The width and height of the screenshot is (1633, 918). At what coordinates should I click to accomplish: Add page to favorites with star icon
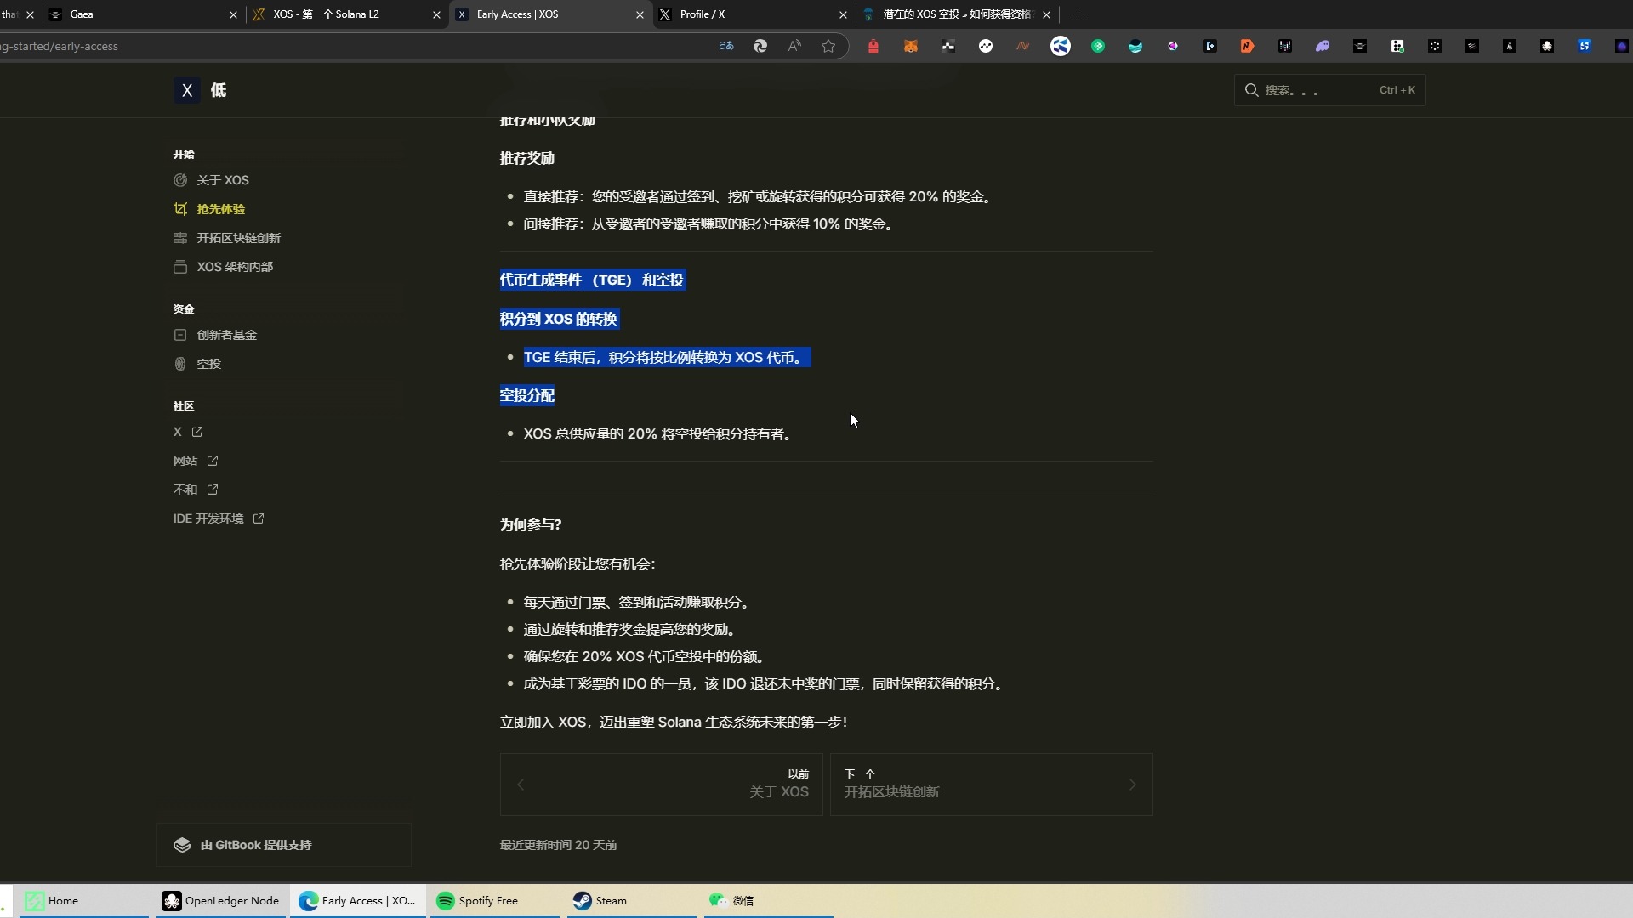point(828,46)
